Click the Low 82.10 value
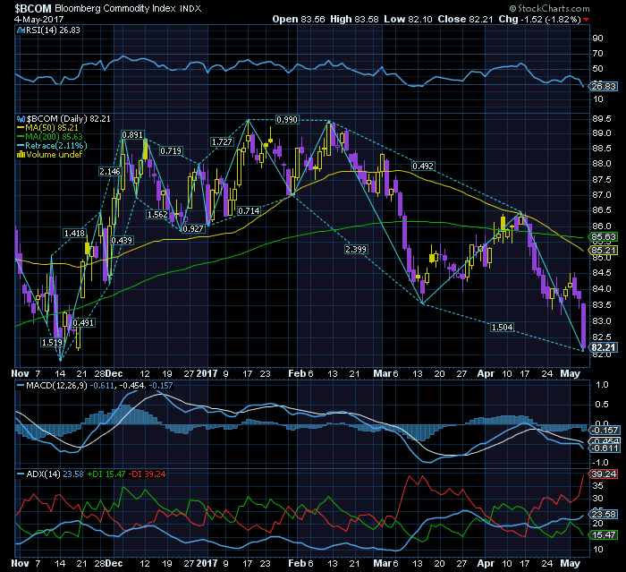Viewport: 626px width, 572px height. click(408, 19)
